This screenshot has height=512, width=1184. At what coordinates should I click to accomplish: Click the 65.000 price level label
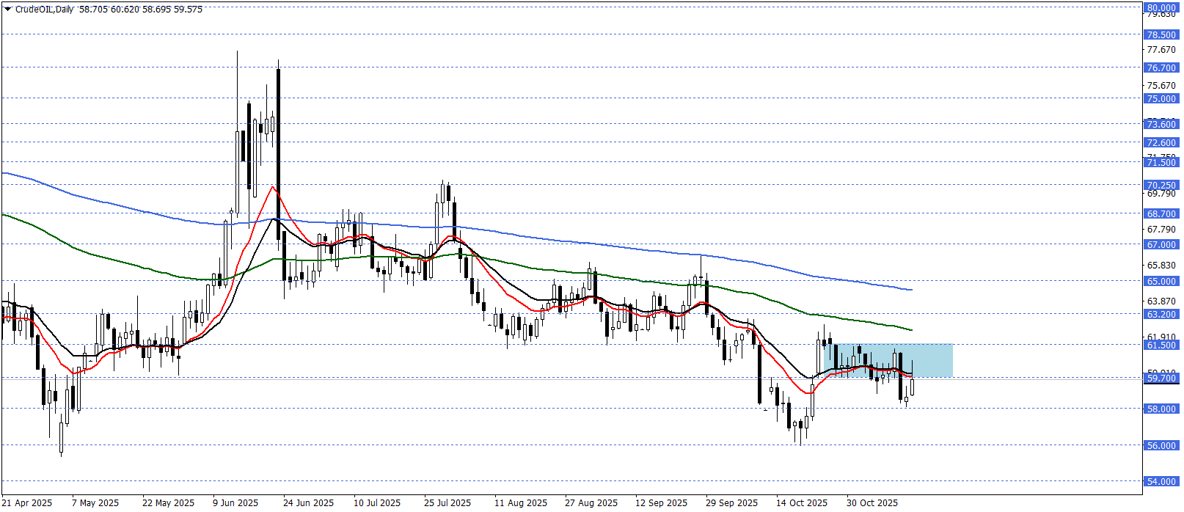click(1161, 282)
